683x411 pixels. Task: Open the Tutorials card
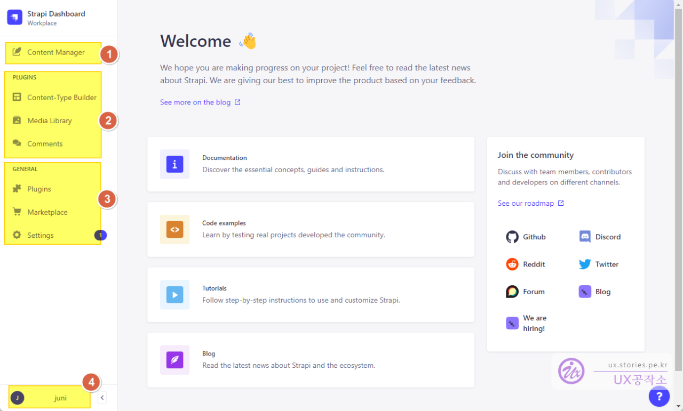pos(311,295)
